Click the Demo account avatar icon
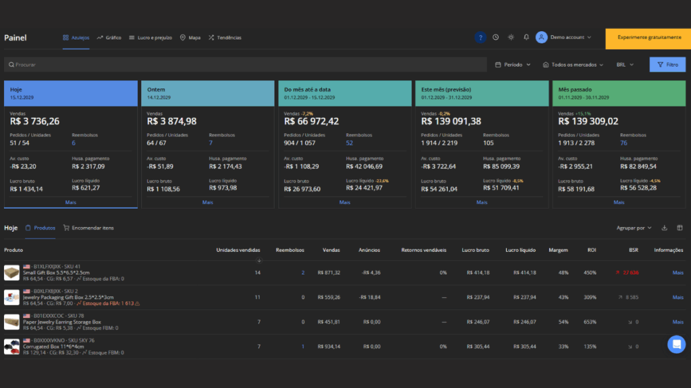This screenshot has width=691, height=388. [541, 38]
